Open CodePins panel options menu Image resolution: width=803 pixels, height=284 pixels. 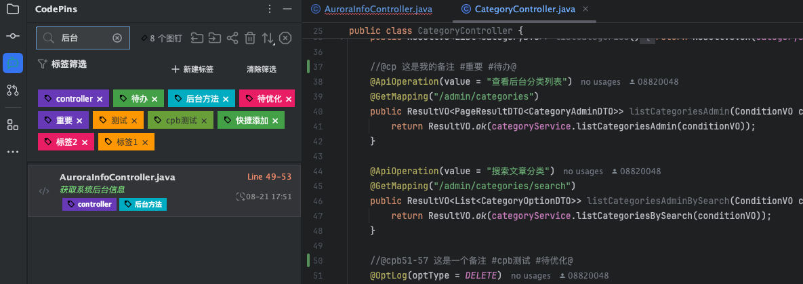(270, 9)
